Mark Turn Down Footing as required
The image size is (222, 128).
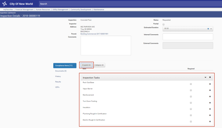coord(191,103)
